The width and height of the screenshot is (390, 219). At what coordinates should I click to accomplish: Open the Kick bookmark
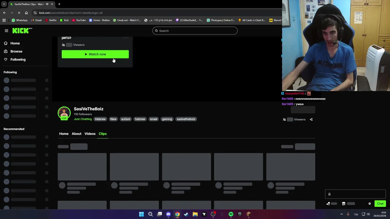click(64, 20)
